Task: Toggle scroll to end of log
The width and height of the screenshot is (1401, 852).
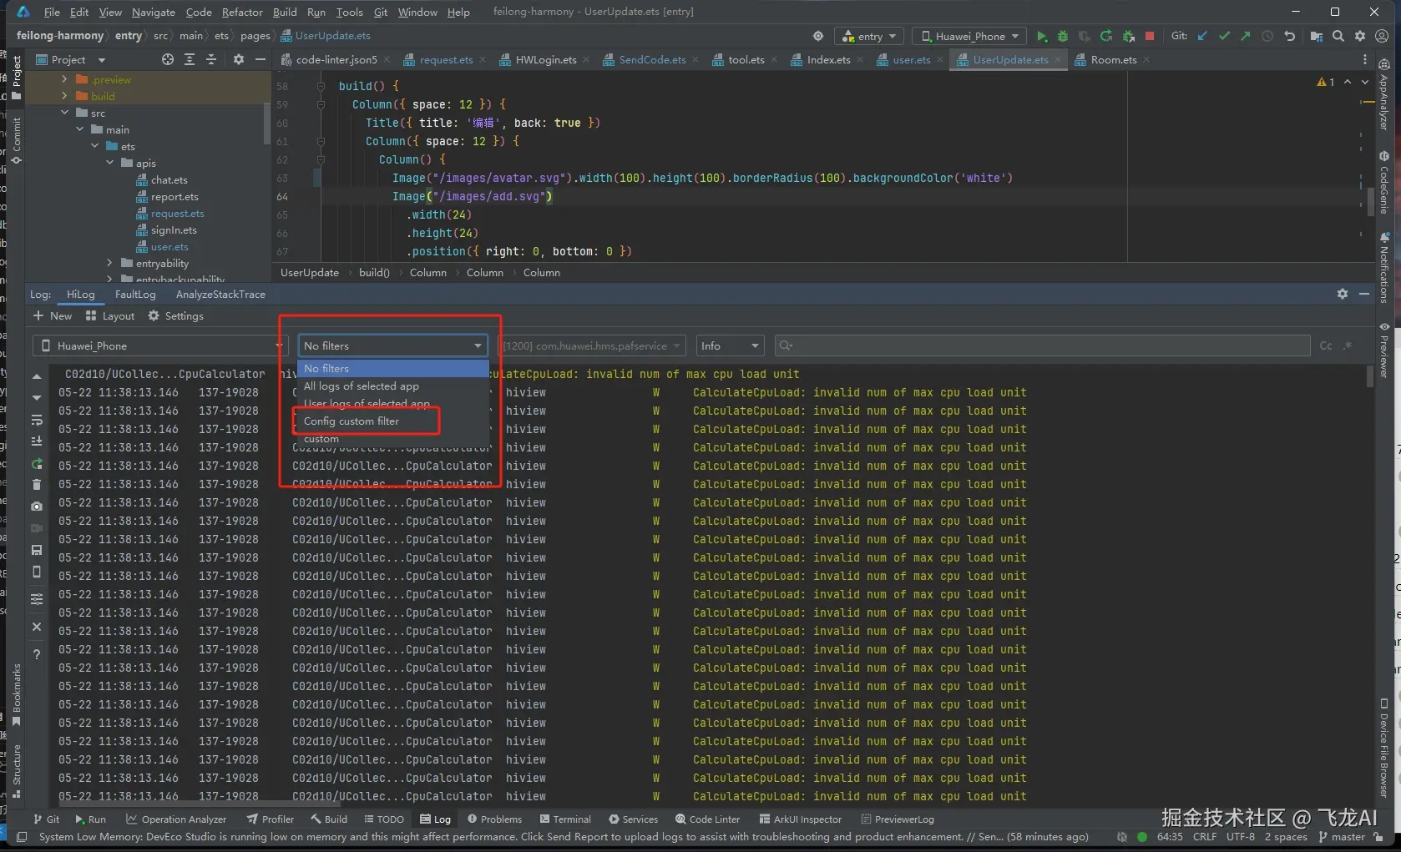Action: 37,441
